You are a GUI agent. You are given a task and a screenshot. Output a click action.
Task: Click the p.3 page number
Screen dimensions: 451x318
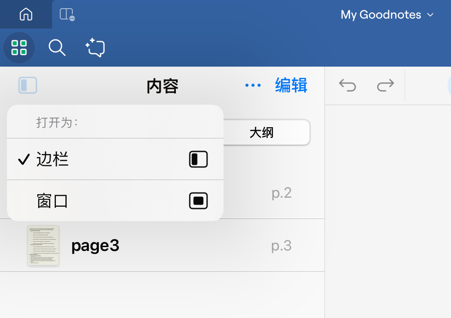281,246
